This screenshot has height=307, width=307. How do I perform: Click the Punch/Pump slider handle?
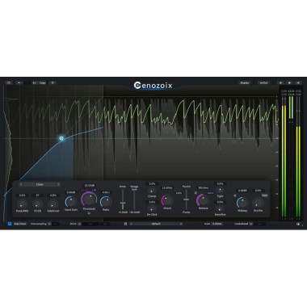[186, 200]
